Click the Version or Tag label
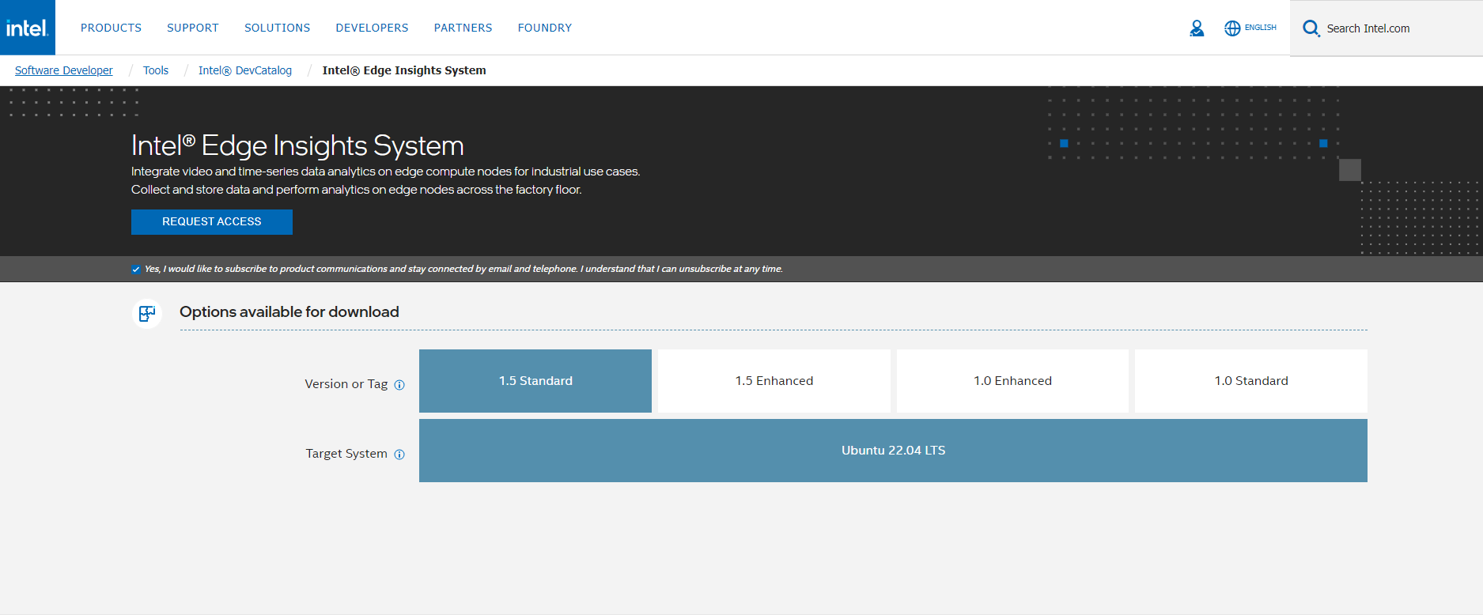Image resolution: width=1483 pixels, height=615 pixels. (x=346, y=384)
